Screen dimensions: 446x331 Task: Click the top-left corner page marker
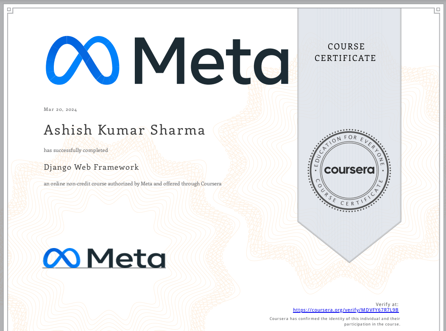click(x=9, y=10)
